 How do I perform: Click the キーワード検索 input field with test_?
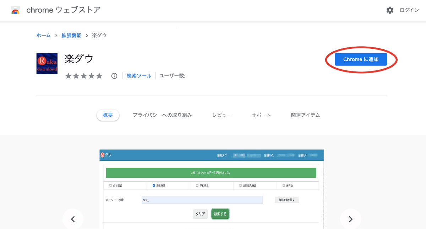pos(202,200)
